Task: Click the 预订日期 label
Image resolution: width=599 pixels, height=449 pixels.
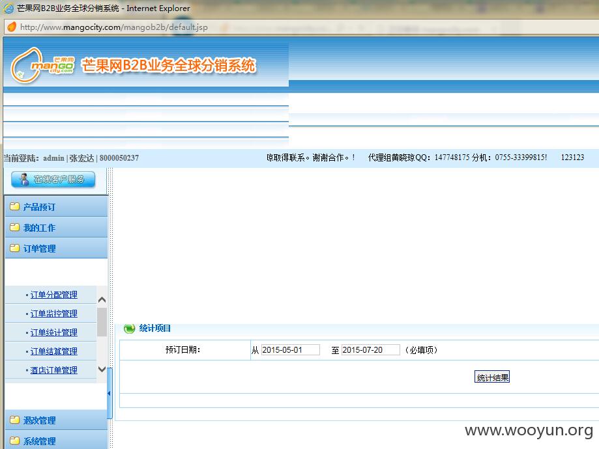Action: [x=183, y=350]
